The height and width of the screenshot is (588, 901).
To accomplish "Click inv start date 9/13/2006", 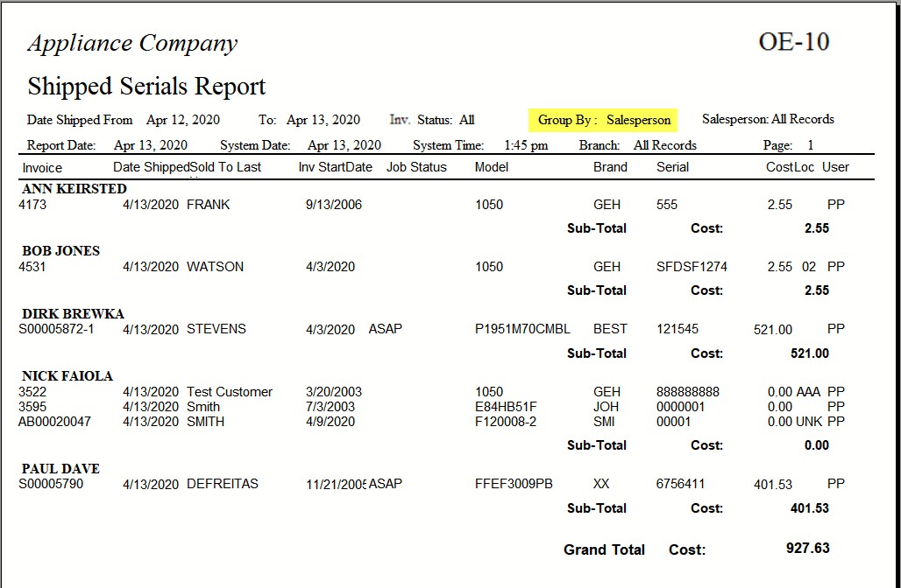I will pos(334,205).
